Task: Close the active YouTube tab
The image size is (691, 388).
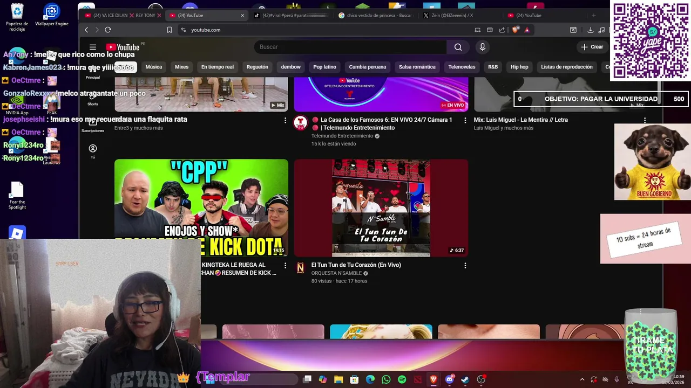Action: click(x=242, y=15)
